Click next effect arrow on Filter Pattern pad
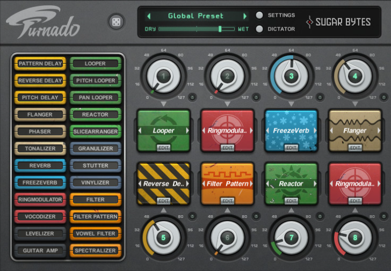This screenshot has width=391, height=271. point(251,184)
